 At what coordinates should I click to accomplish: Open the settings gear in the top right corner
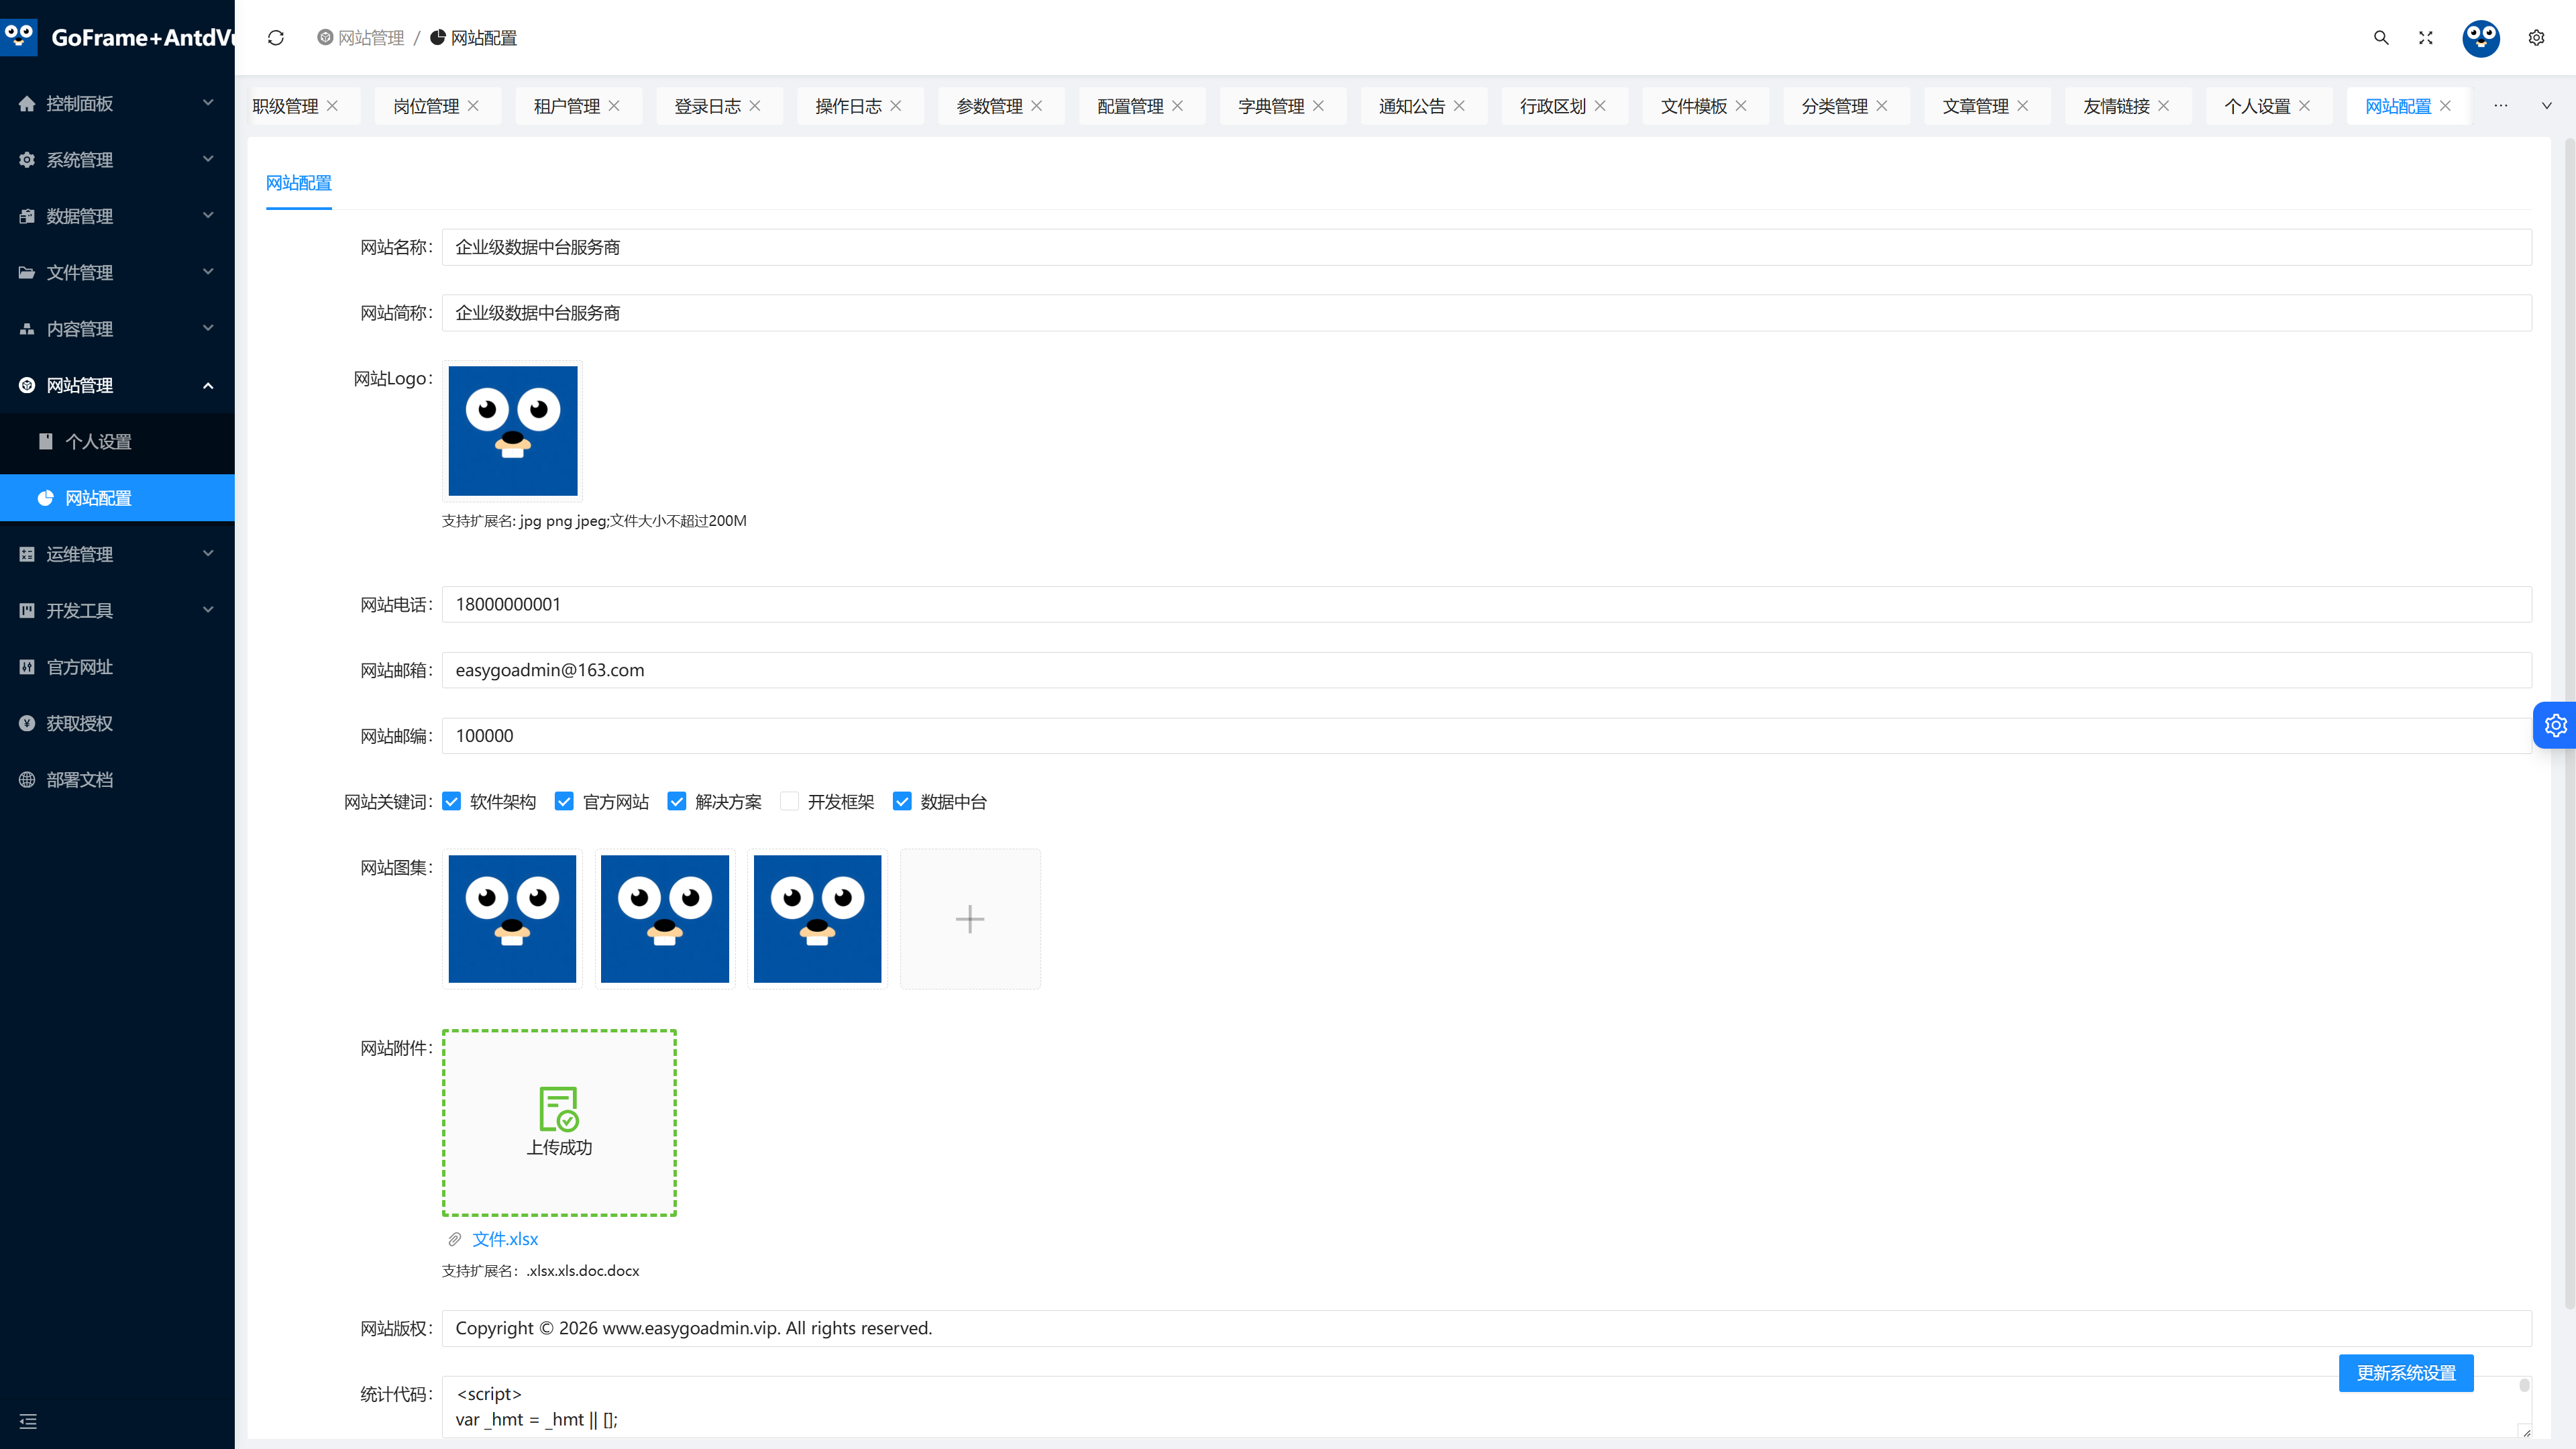[x=2536, y=38]
